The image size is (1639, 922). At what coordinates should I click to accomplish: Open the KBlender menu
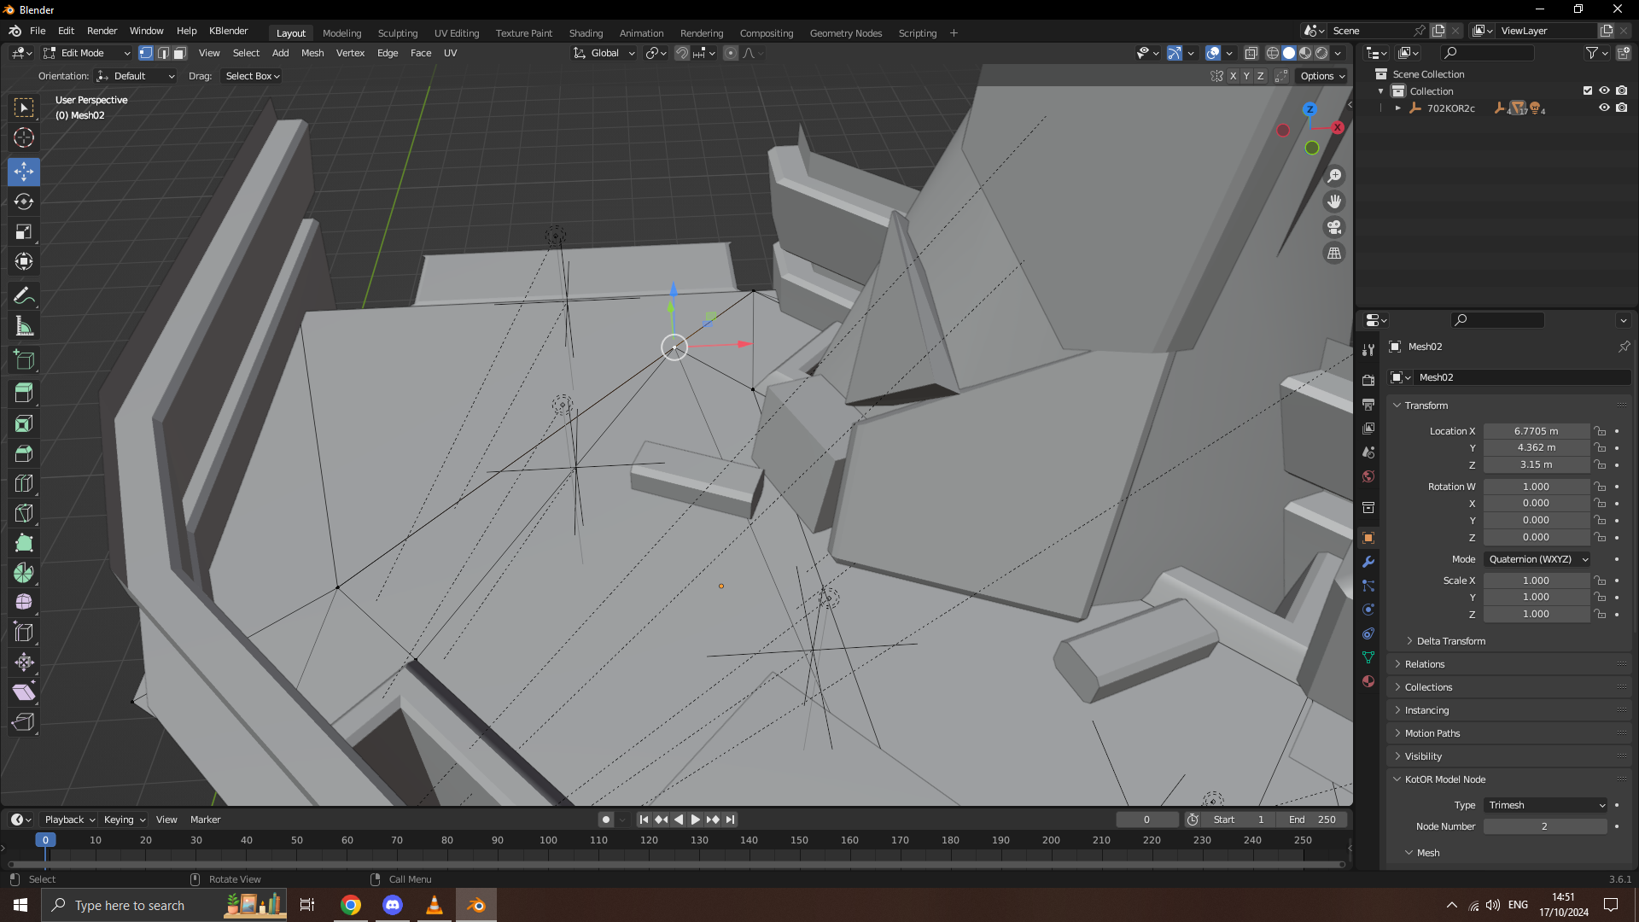pyautogui.click(x=229, y=31)
